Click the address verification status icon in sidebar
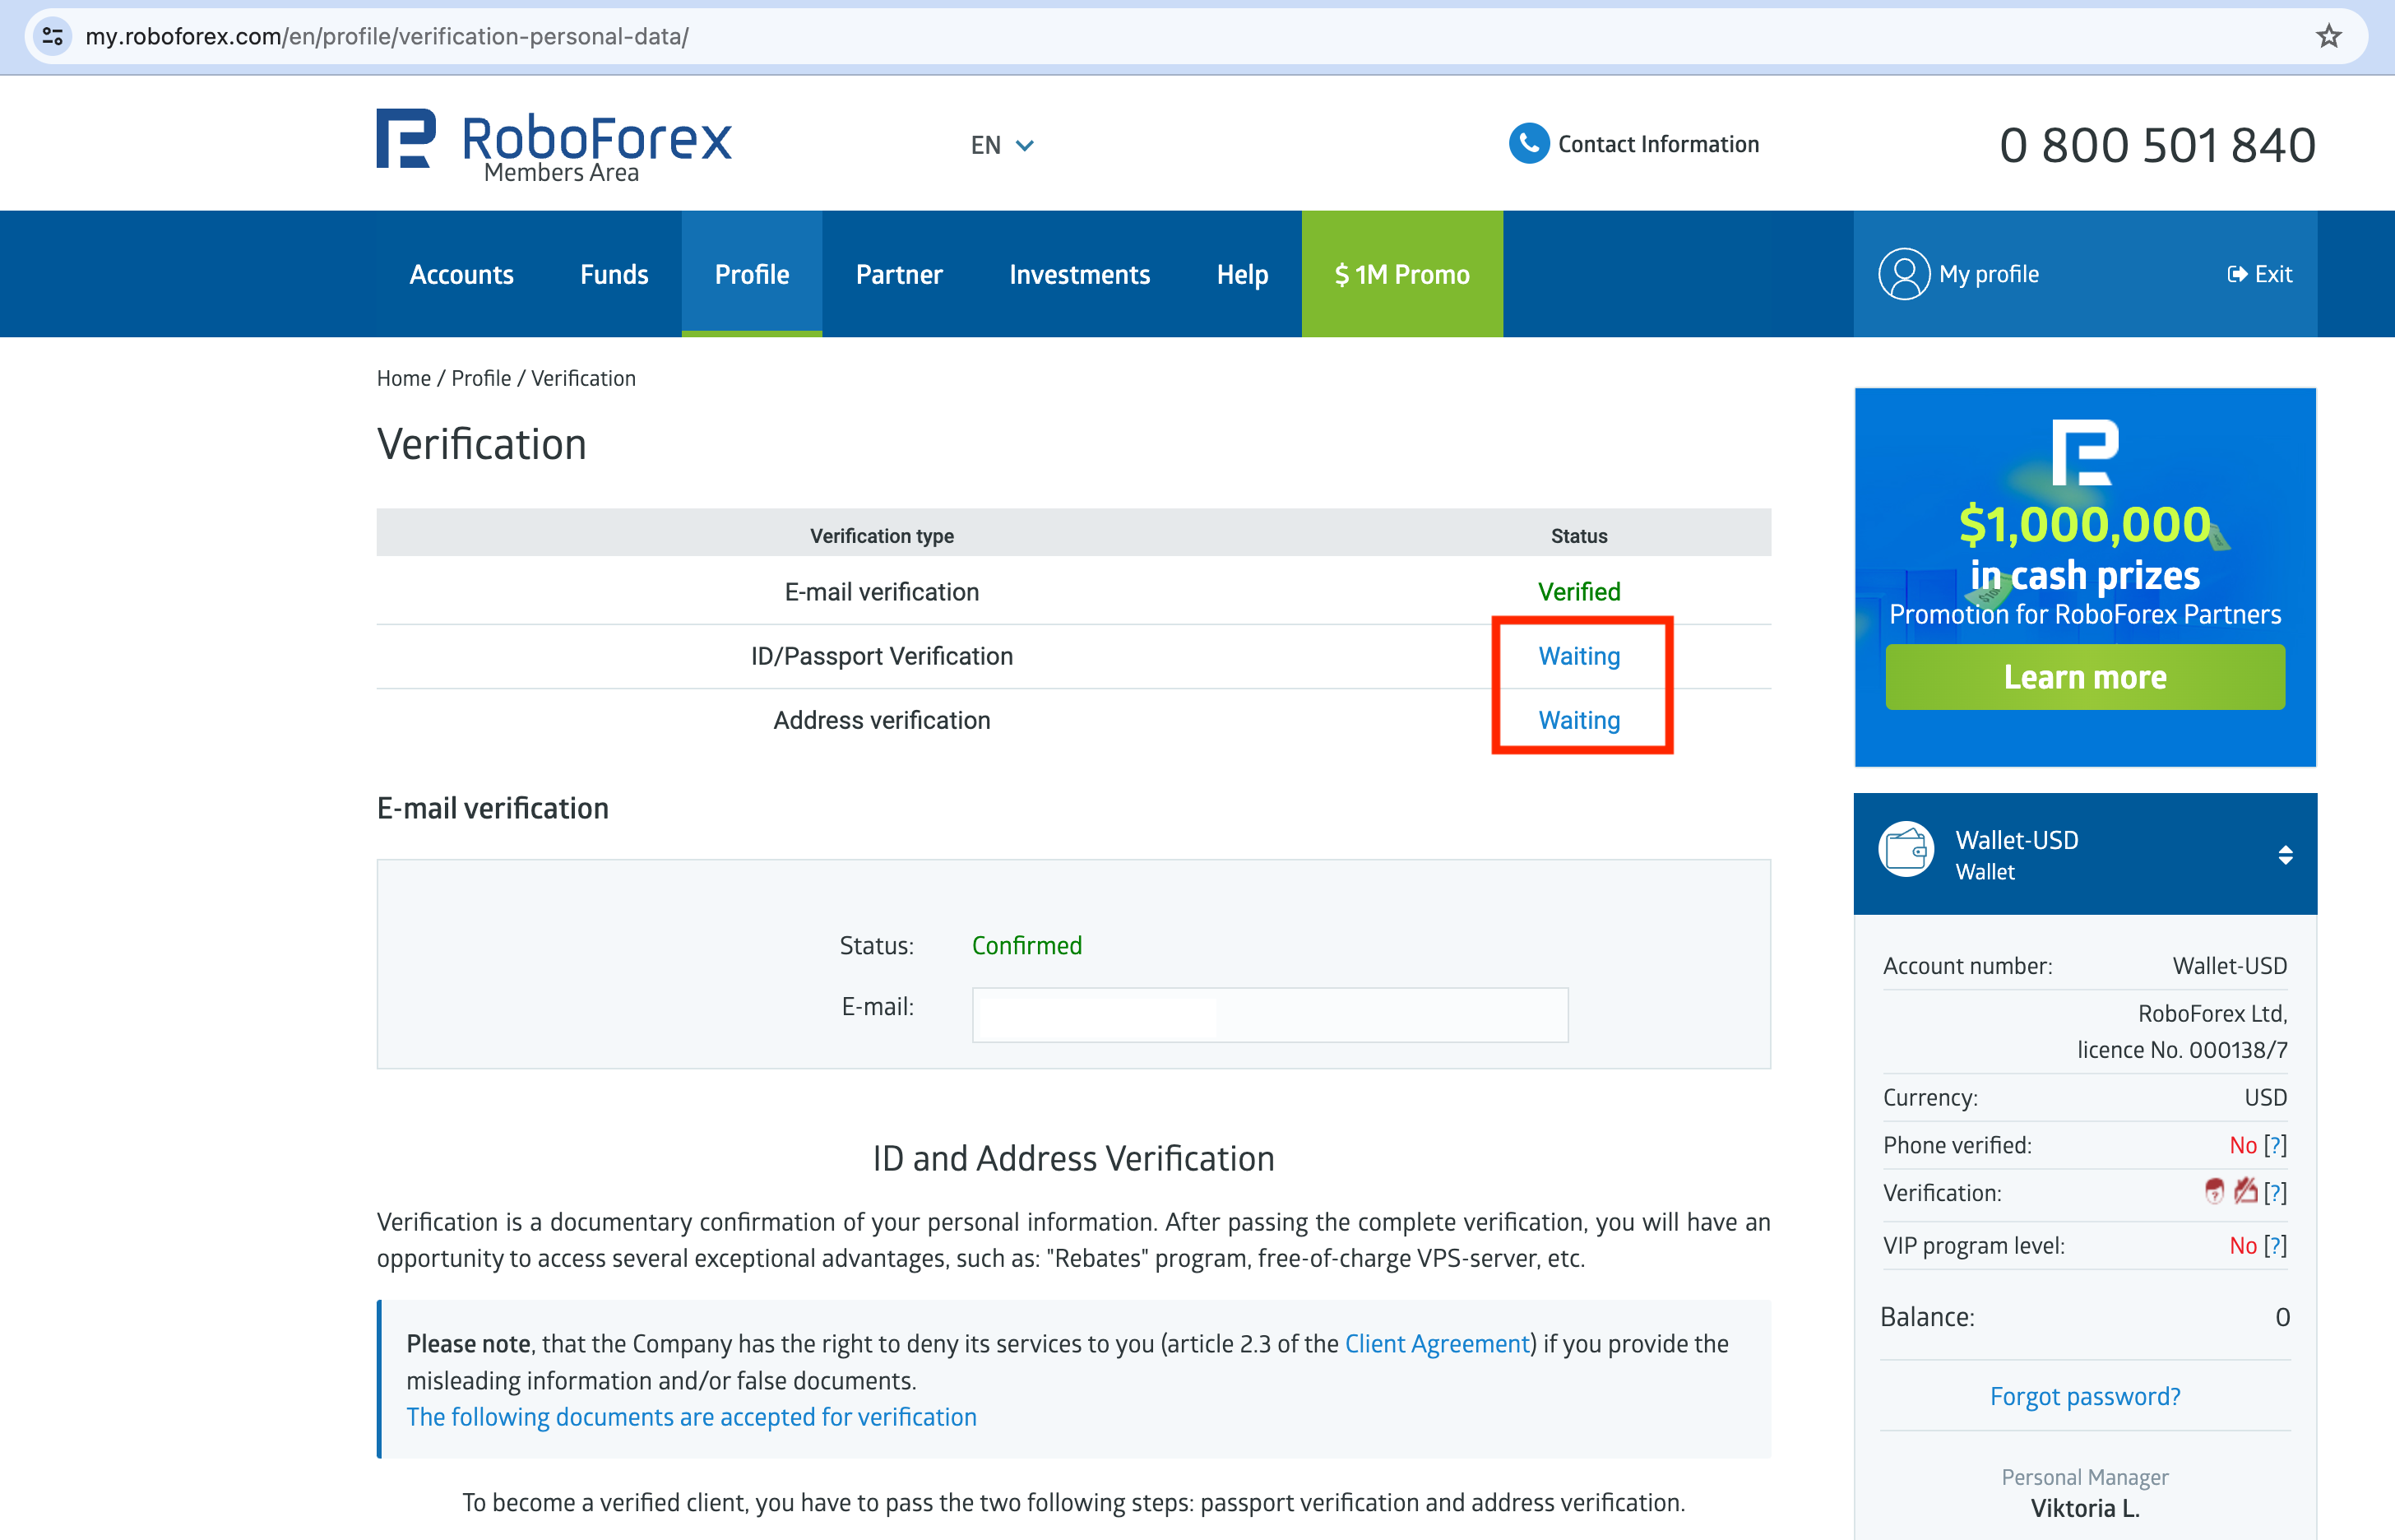 tap(2245, 1191)
